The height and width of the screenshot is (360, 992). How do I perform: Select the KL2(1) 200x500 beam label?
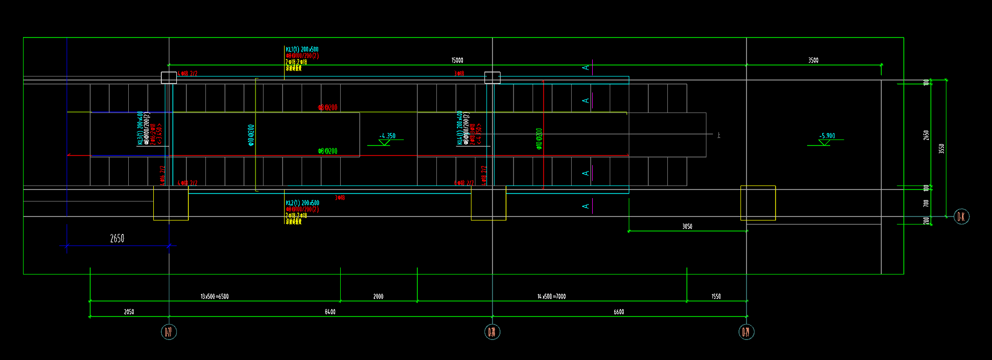coord(302,203)
